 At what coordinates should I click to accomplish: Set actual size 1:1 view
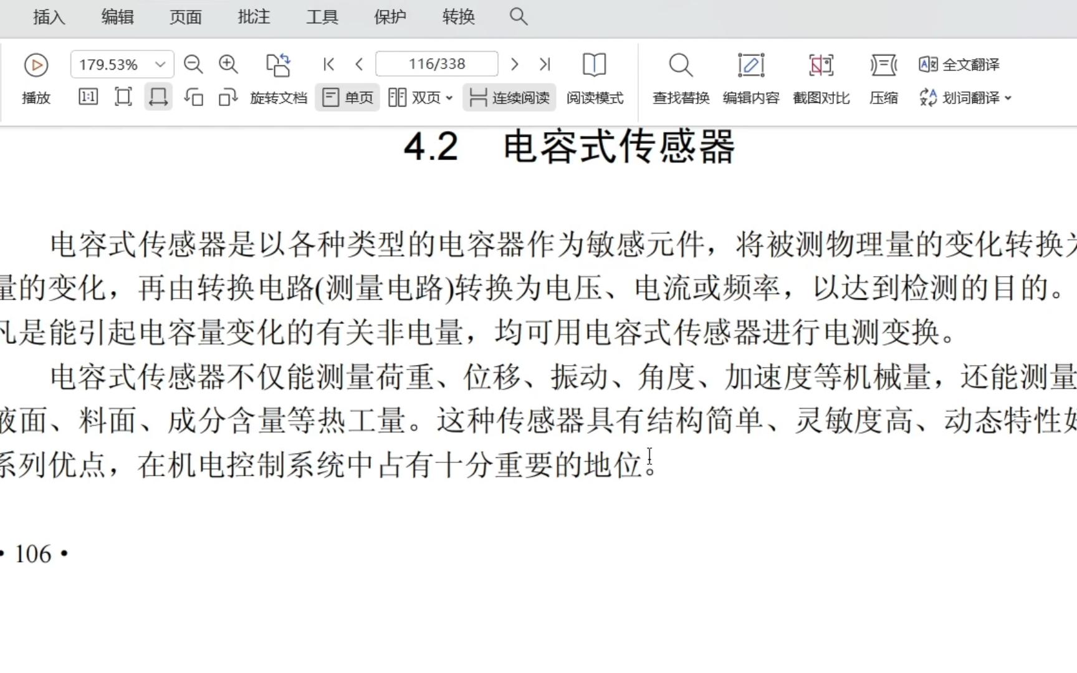click(x=88, y=97)
